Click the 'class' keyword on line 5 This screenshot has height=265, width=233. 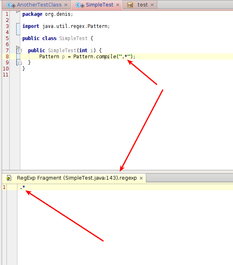(49, 38)
